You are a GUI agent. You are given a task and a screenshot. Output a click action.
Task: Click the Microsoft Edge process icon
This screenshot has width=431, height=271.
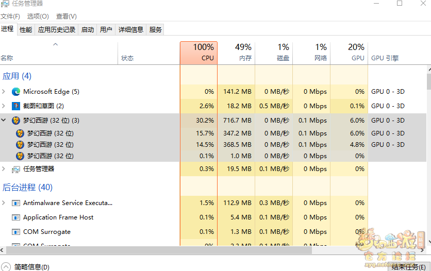[16, 91]
